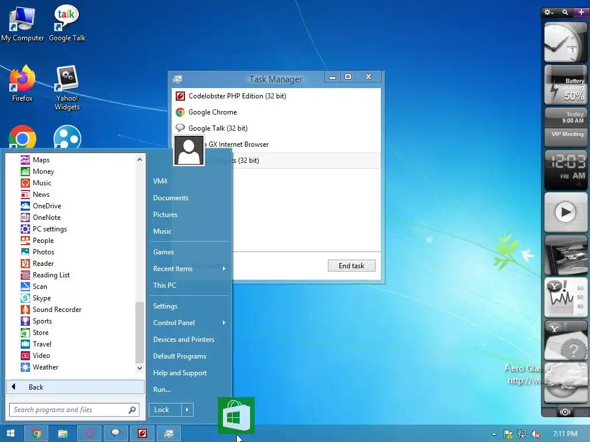Click the Lock button
Image resolution: width=590 pixels, height=442 pixels.
click(165, 410)
